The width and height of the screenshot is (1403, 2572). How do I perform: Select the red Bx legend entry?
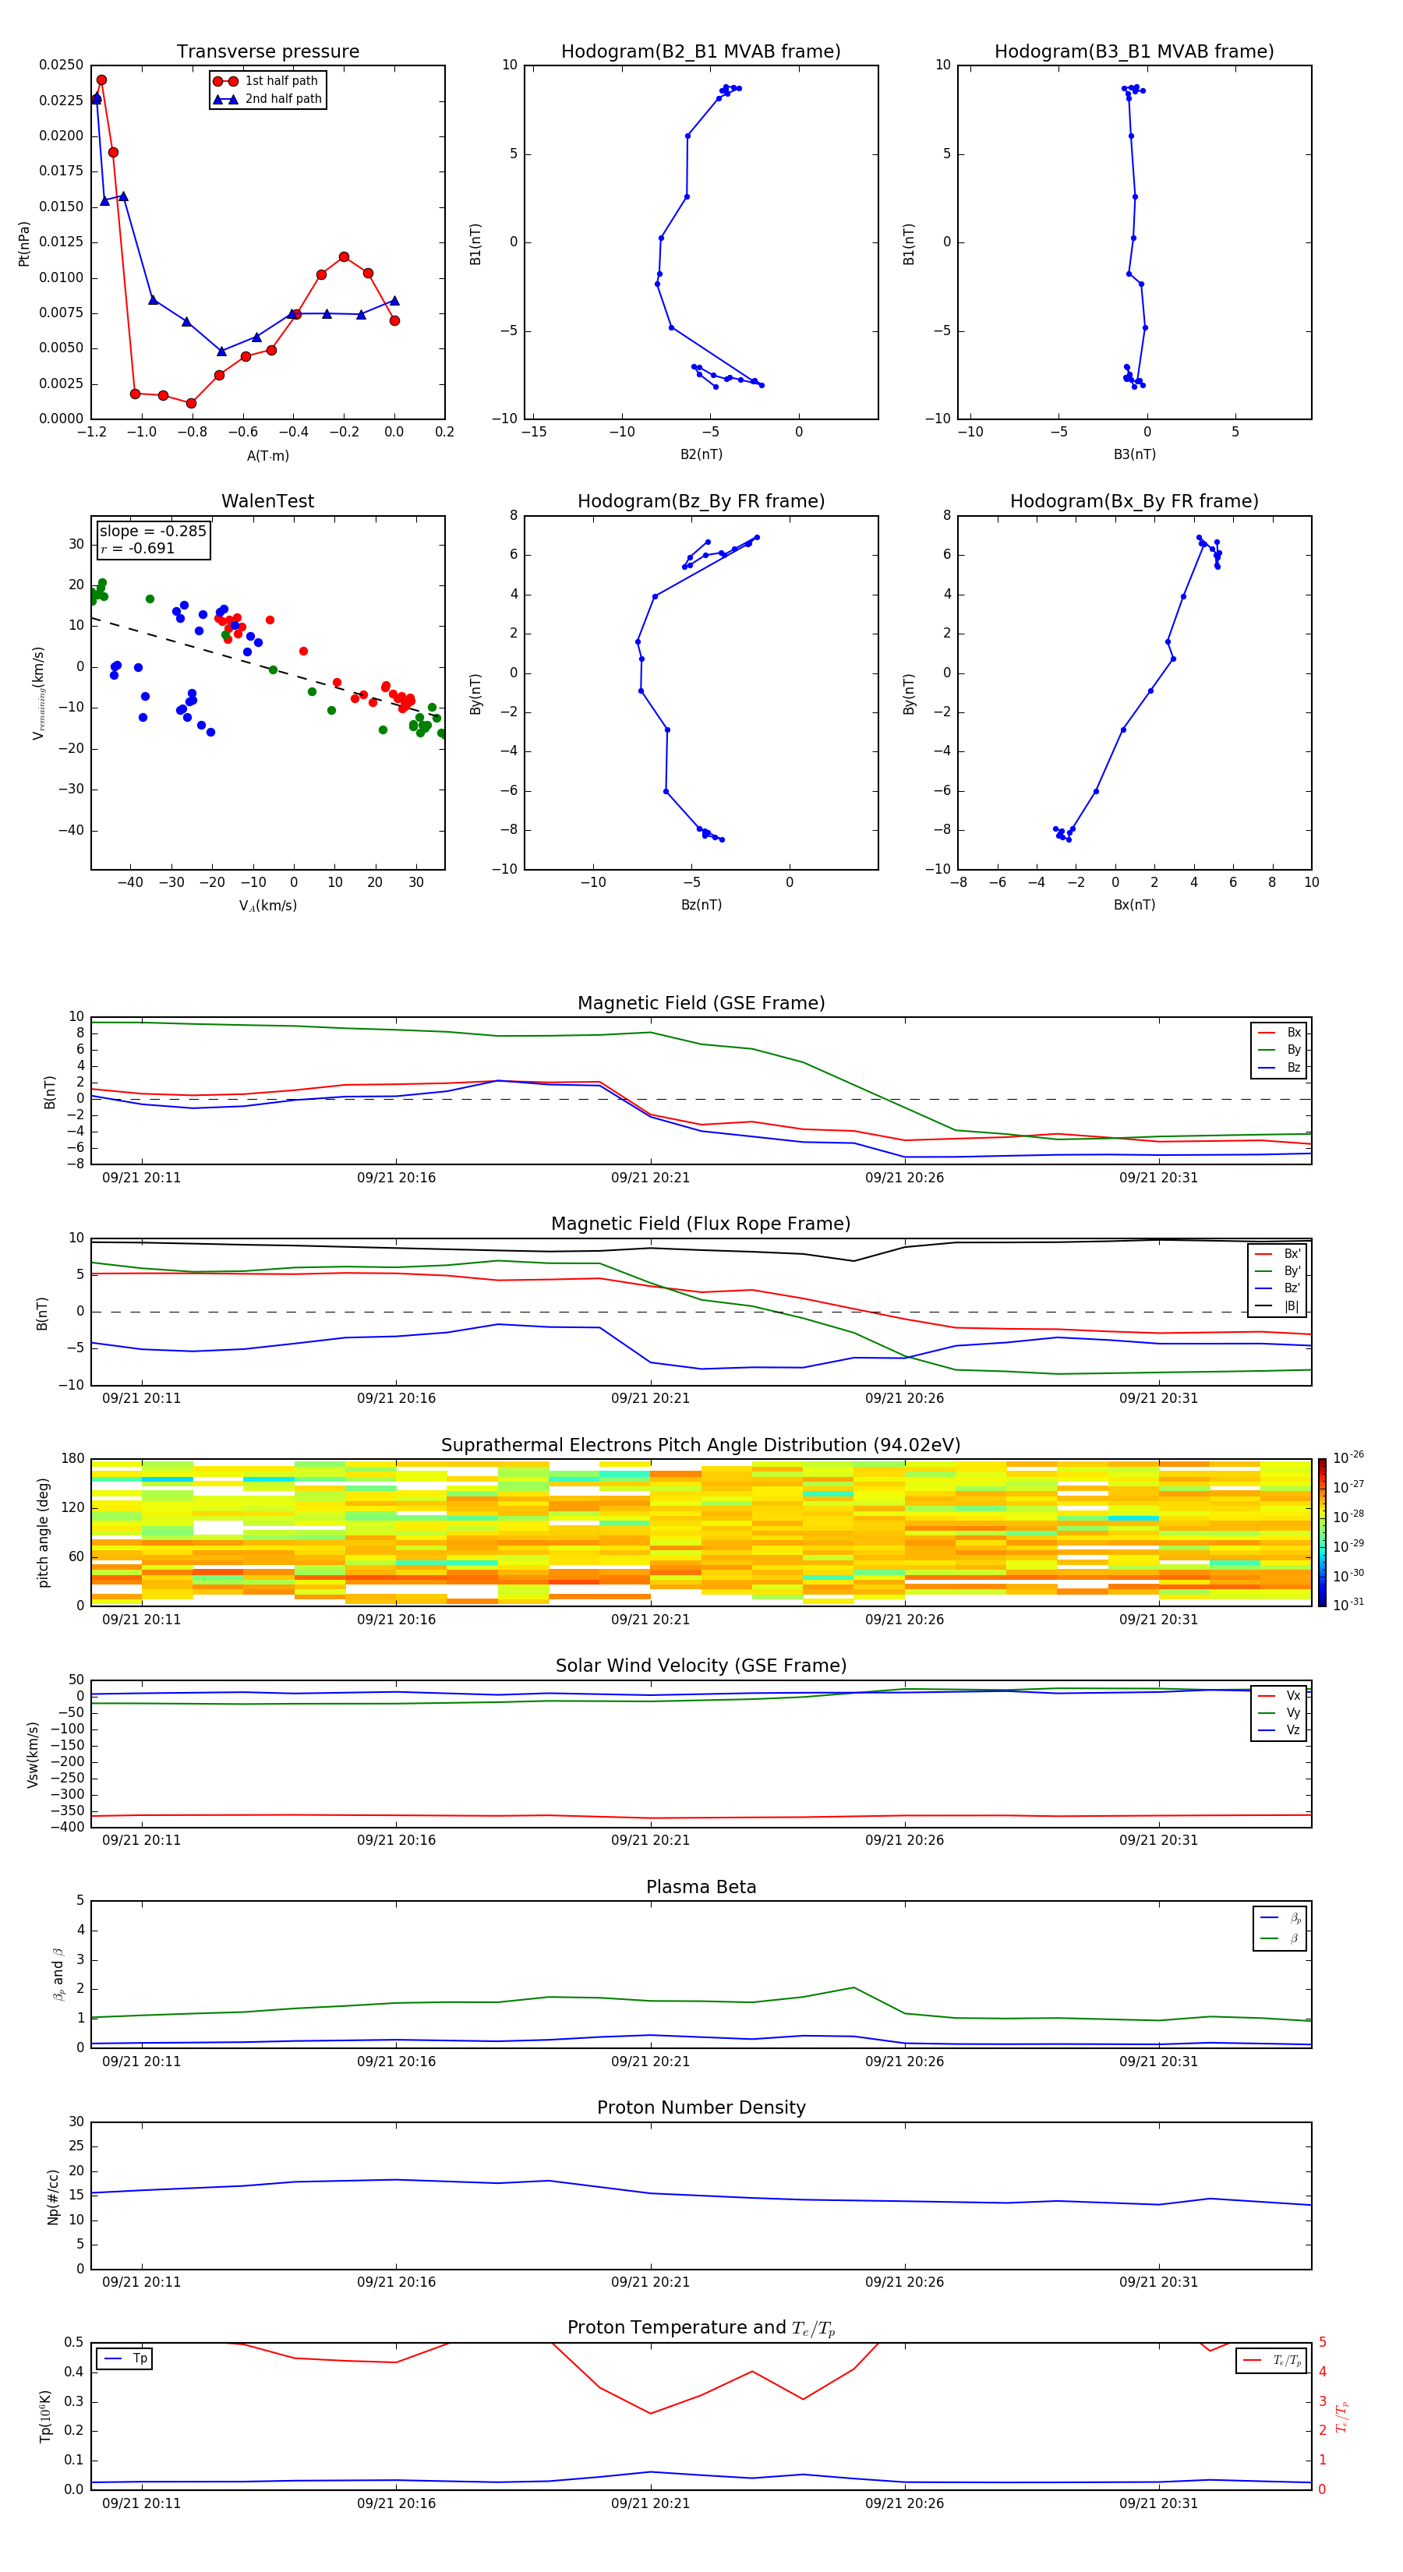(x=1279, y=1033)
